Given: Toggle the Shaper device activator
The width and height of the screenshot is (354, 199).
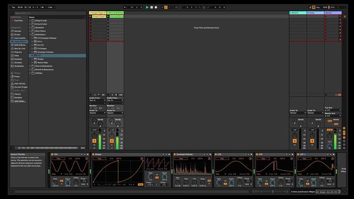Looking at the screenshot, I should 93,155.
